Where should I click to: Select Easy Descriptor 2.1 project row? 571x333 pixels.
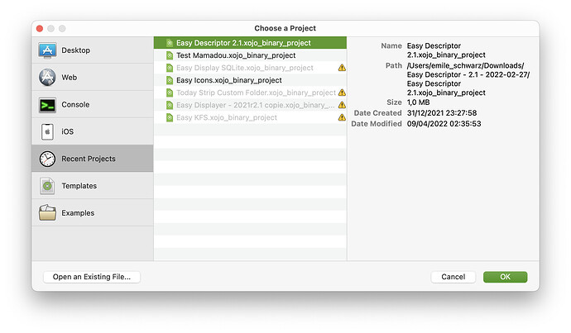click(250, 42)
